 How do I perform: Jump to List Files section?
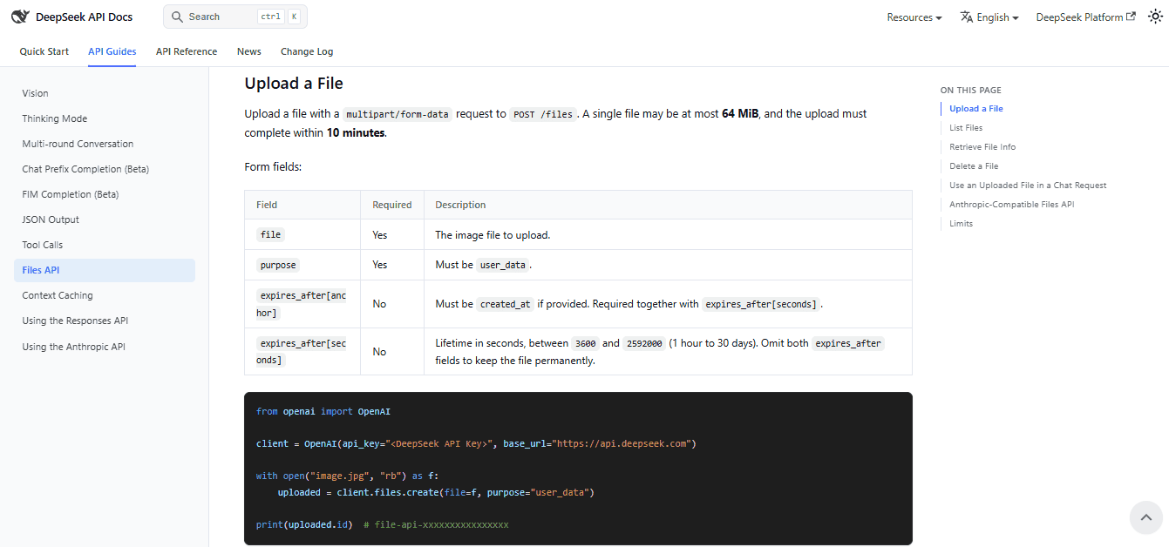(966, 128)
